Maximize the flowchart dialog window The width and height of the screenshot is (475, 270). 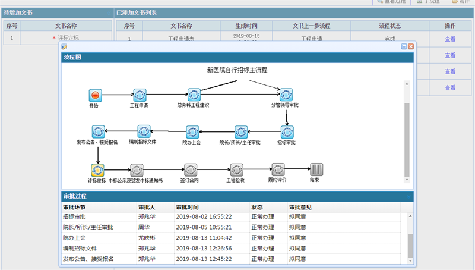pos(404,46)
